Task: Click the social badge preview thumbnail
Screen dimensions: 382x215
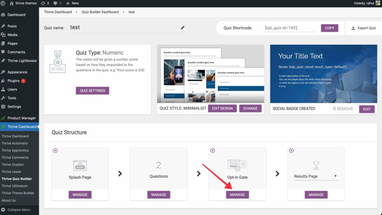Action: (323, 74)
